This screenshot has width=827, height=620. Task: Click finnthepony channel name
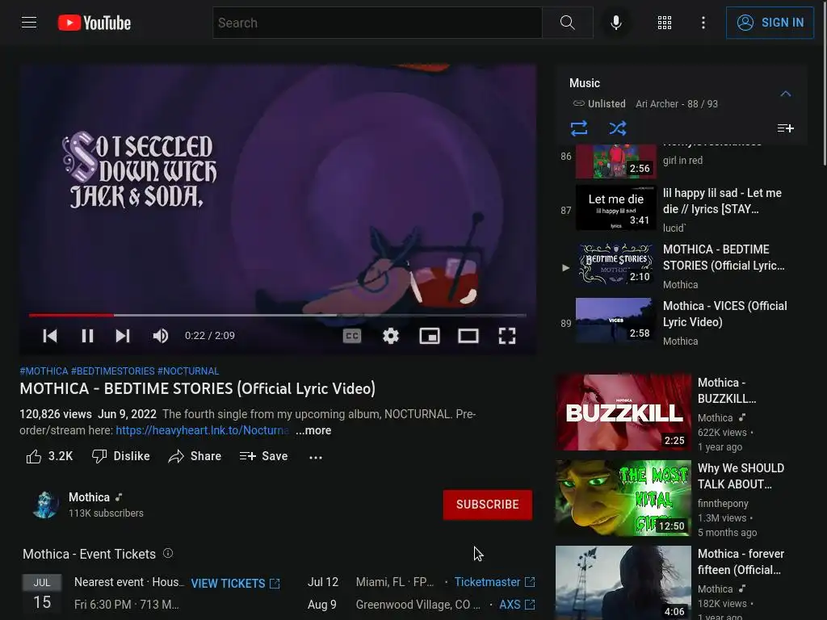(723, 504)
